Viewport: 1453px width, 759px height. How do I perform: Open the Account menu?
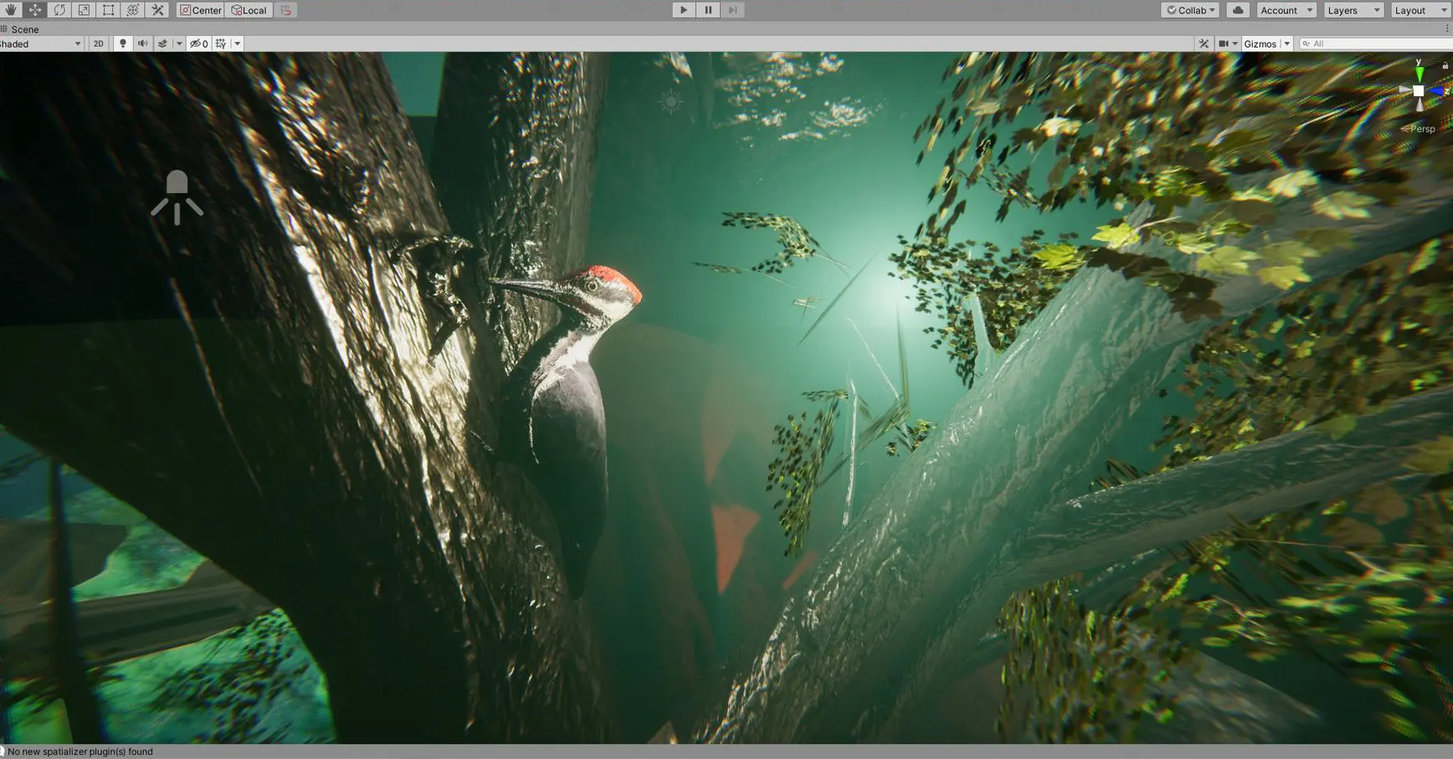[x=1286, y=10]
